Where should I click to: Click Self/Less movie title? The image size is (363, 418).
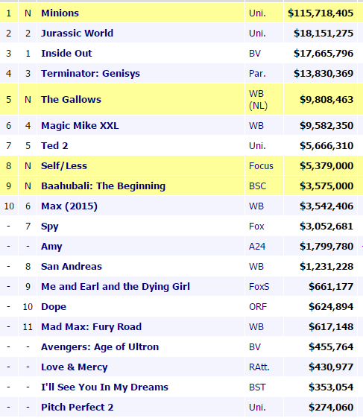[x=64, y=166]
